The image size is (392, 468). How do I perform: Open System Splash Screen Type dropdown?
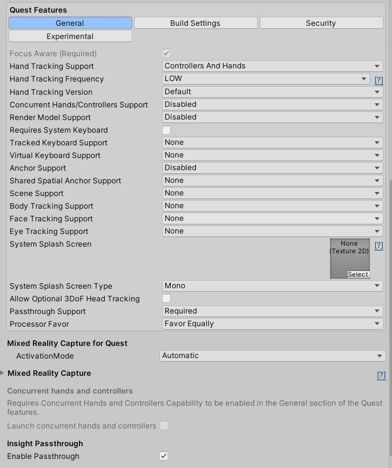[x=272, y=286]
